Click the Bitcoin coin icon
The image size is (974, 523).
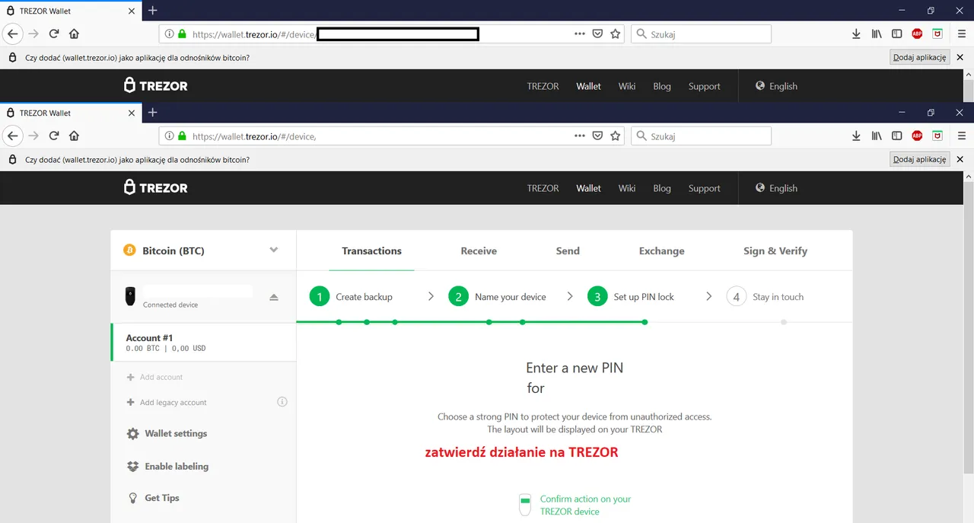pos(129,250)
